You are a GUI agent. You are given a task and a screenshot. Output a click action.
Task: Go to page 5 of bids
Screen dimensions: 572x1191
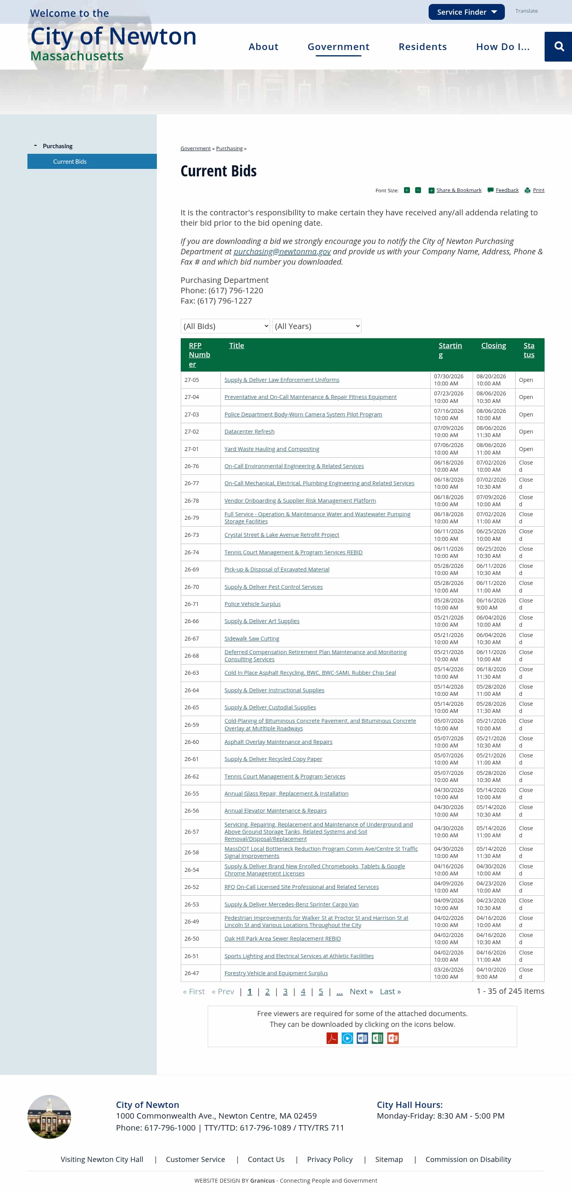click(x=321, y=991)
